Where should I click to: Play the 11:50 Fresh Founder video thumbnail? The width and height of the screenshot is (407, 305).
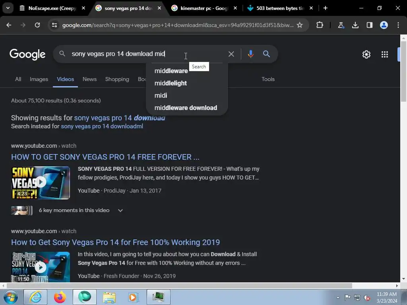point(41,267)
